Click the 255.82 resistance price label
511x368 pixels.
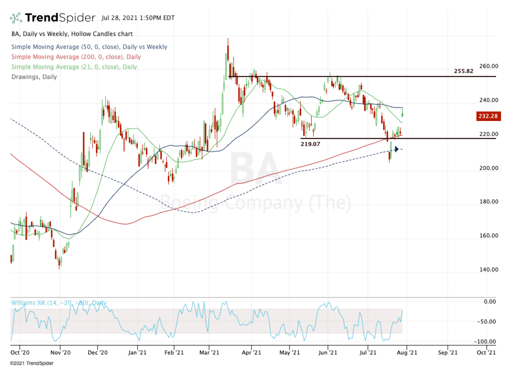(464, 71)
